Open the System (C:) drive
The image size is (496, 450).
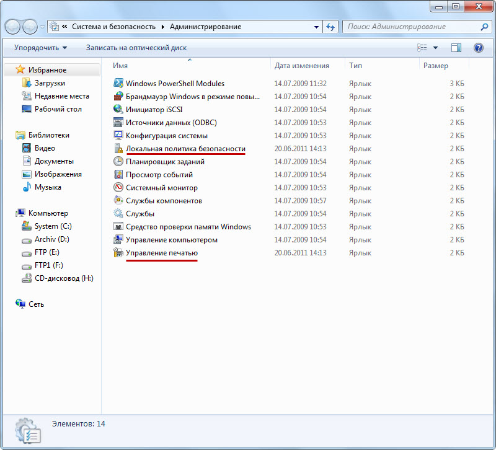pos(53,226)
